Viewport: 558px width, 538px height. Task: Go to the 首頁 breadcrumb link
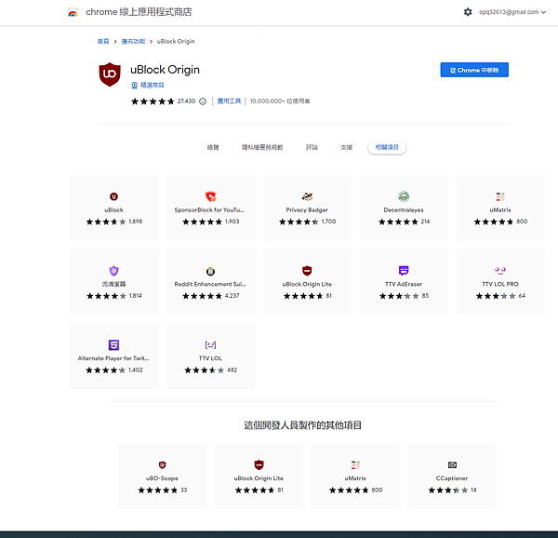point(103,42)
